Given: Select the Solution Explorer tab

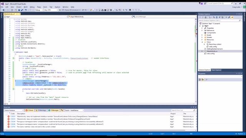Looking at the screenshot, I should click(x=204, y=70).
